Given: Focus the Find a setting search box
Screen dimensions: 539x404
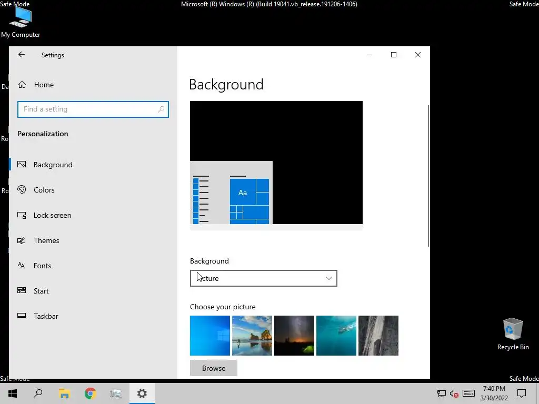Looking at the screenshot, I should (93, 109).
